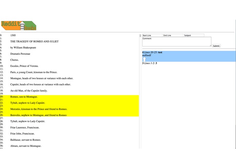Upvote the 'test' comment with white arrow

click(x=144, y=59)
